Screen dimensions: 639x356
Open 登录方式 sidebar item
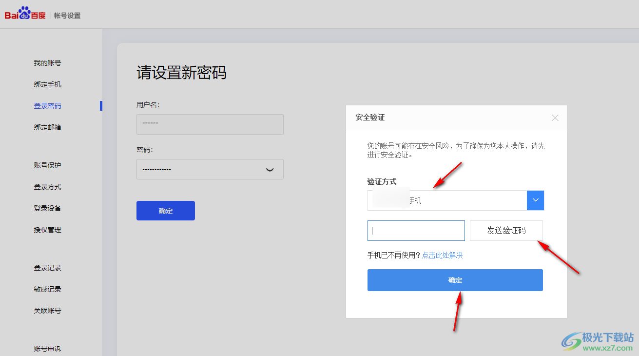(x=47, y=187)
